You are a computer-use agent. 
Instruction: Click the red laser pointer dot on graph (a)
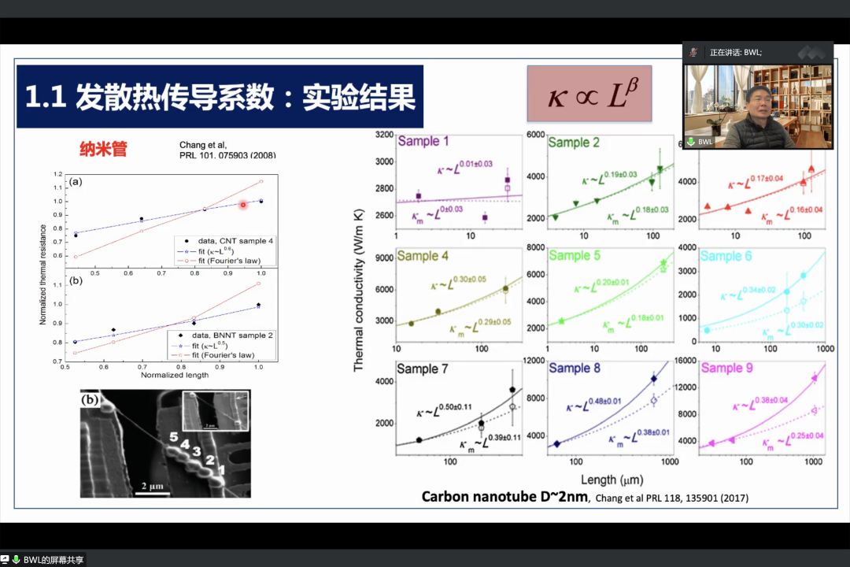point(243,205)
